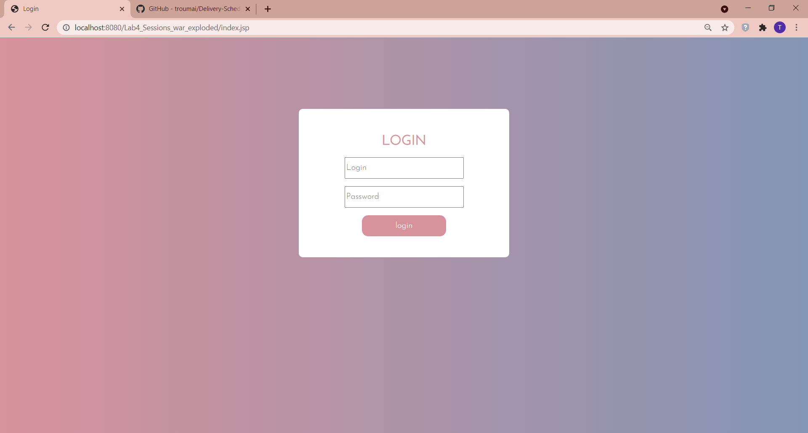808x433 pixels.
Task: Open the zoom magnifier icon in address bar
Action: (x=708, y=28)
